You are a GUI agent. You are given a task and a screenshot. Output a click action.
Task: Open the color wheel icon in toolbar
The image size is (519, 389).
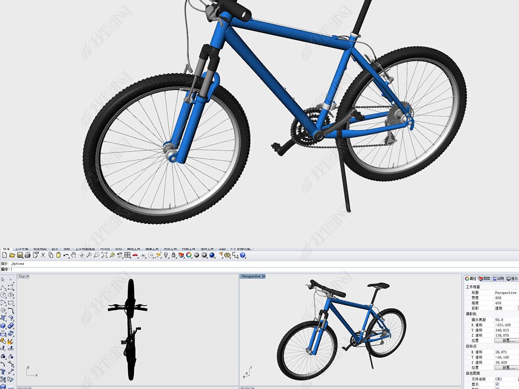[189, 255]
